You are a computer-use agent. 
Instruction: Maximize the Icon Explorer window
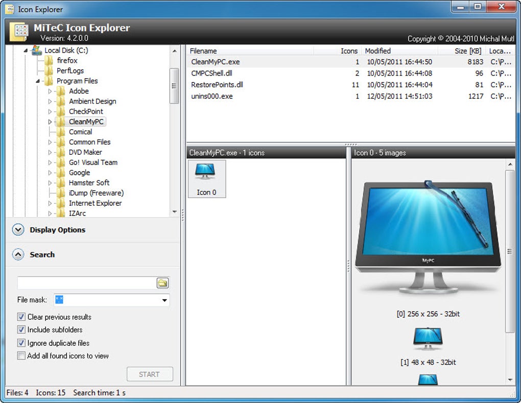[478, 7]
